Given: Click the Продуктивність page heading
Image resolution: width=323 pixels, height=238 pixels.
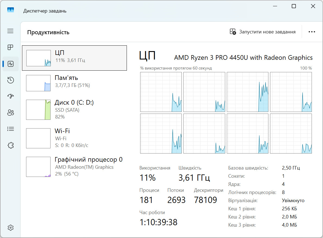Looking at the screenshot, I should (x=48, y=32).
